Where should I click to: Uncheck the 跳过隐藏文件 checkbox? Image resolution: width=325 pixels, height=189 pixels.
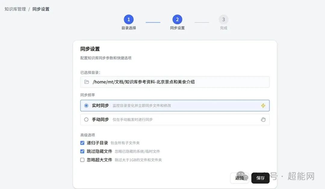(82, 151)
